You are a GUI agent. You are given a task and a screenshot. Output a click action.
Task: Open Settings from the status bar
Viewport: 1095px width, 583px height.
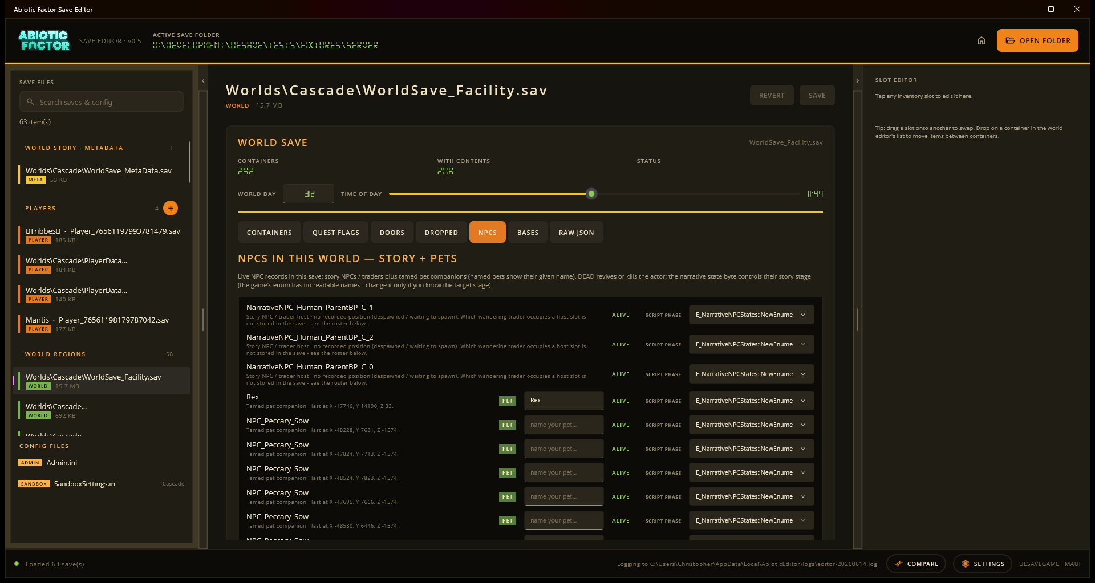pyautogui.click(x=983, y=564)
